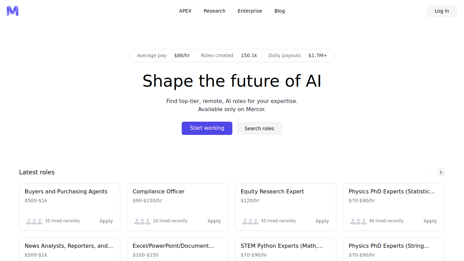Open the STEM Python Experts role card
This screenshot has height=261, width=464.
[x=286, y=249]
